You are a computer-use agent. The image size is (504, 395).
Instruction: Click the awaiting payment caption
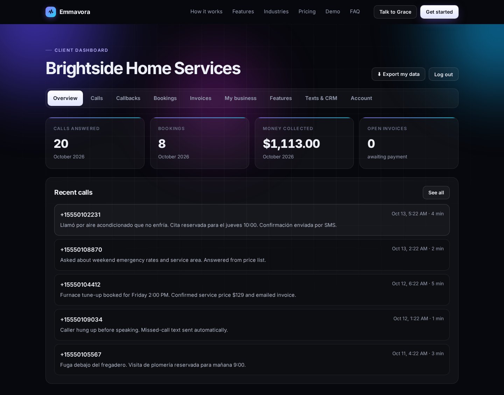click(387, 157)
